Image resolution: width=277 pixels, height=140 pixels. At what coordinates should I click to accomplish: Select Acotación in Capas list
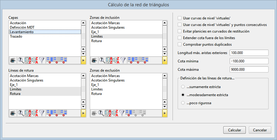(45, 23)
